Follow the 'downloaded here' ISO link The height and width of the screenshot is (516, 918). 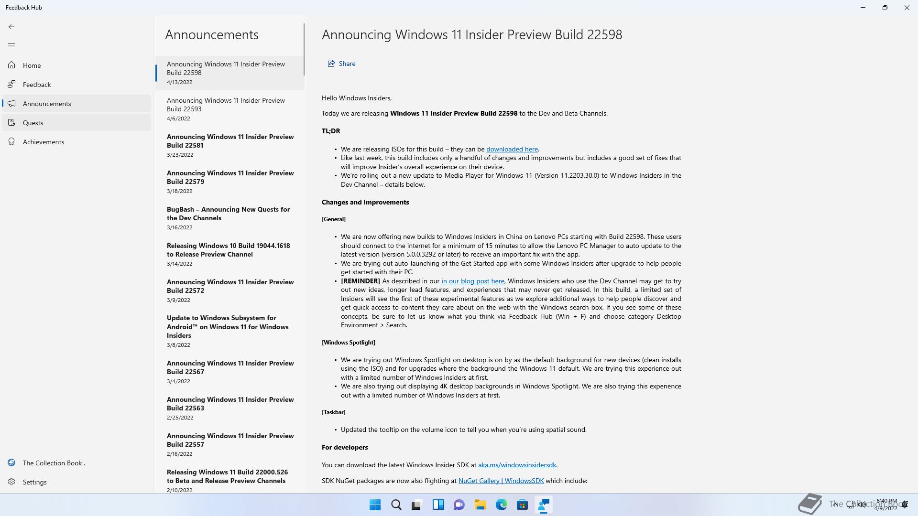(512, 149)
